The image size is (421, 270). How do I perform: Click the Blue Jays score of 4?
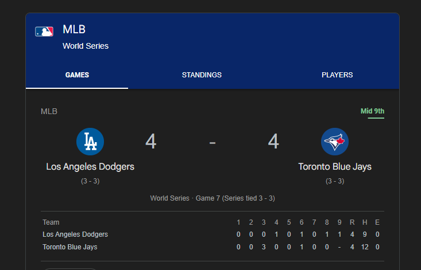click(273, 142)
